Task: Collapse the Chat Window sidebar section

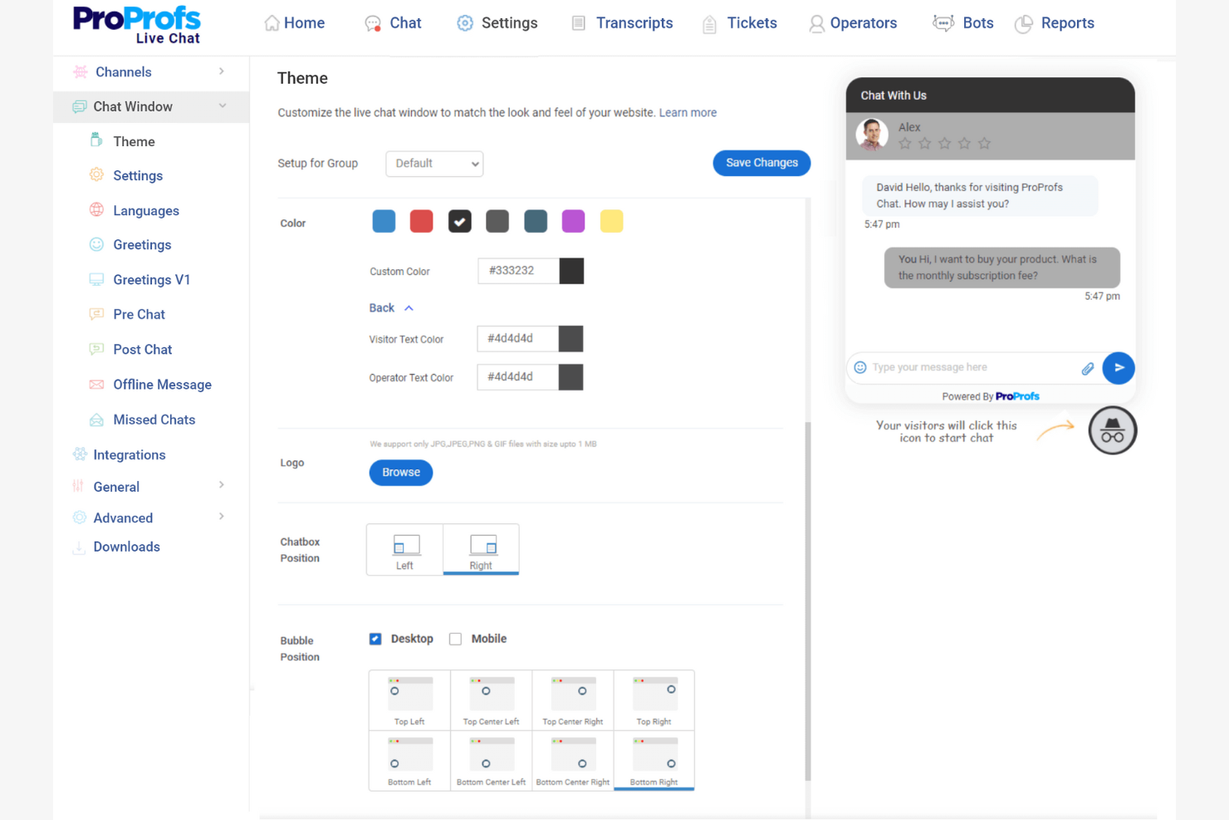Action: [x=223, y=106]
